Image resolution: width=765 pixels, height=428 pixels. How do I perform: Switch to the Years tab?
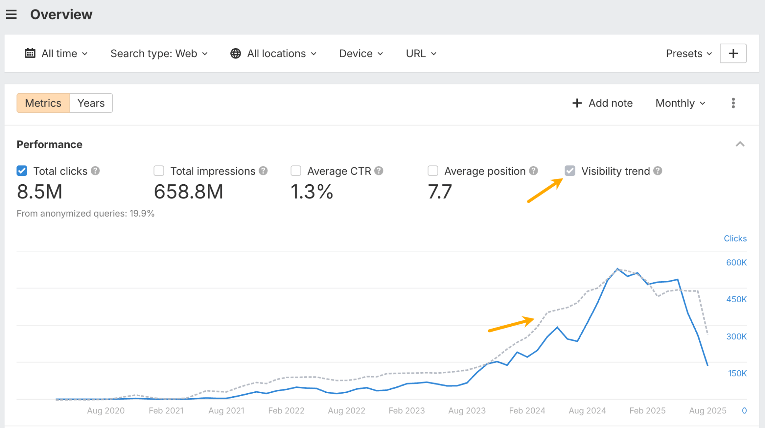point(91,103)
